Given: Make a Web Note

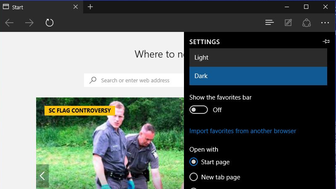Looking at the screenshot, I should click(x=288, y=23).
